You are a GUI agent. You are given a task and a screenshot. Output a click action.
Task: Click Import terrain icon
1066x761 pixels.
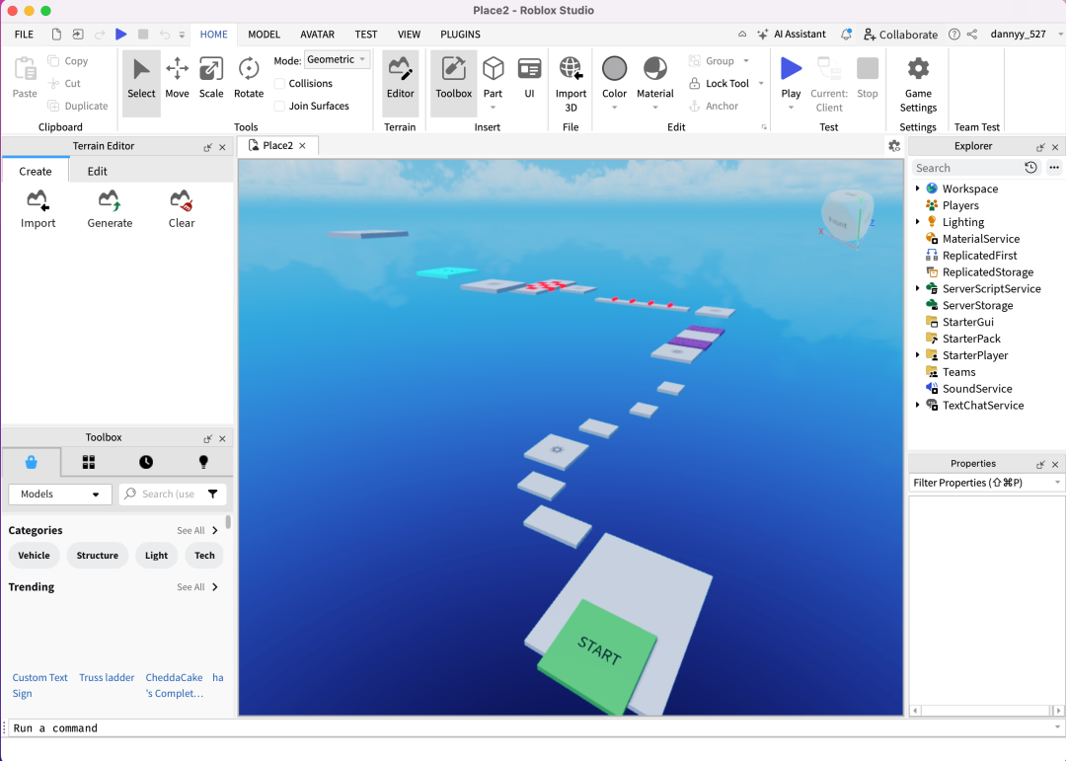[x=38, y=209]
